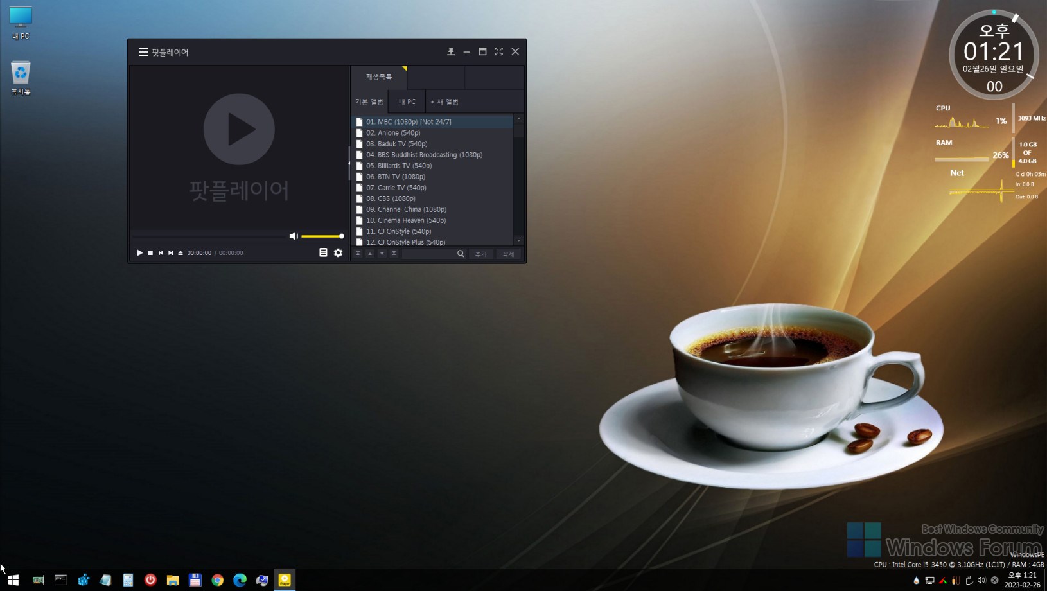
Task: Switch PotPlayer to fullscreen mode
Action: click(x=499, y=51)
